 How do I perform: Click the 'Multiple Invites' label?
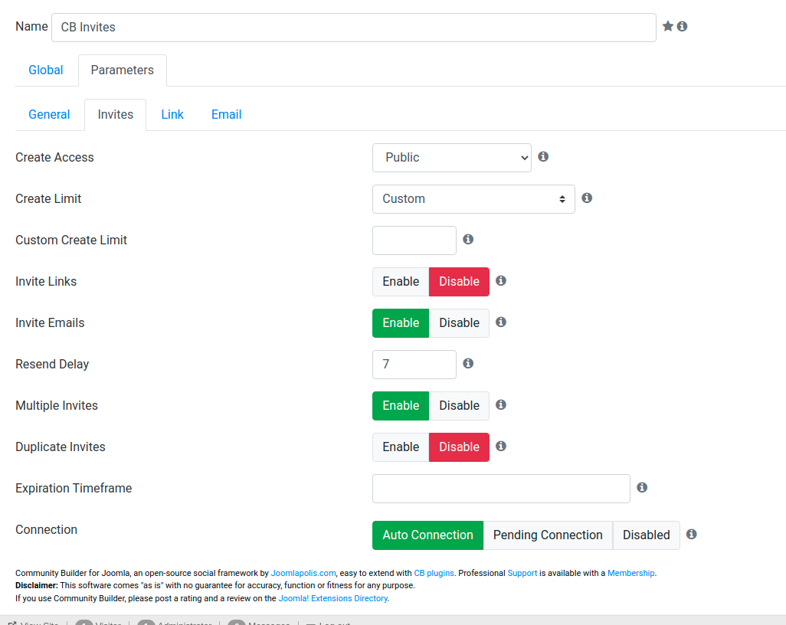[x=57, y=405]
